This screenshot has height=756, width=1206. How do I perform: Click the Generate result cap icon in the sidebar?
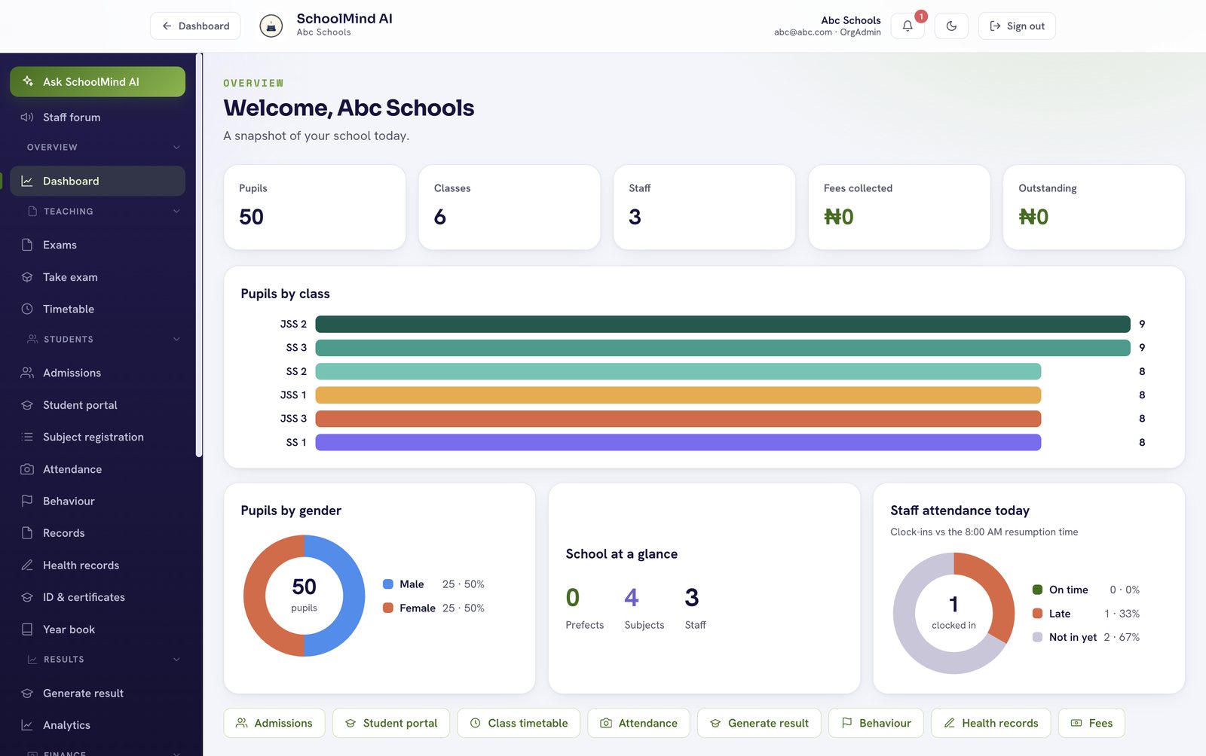click(x=27, y=693)
